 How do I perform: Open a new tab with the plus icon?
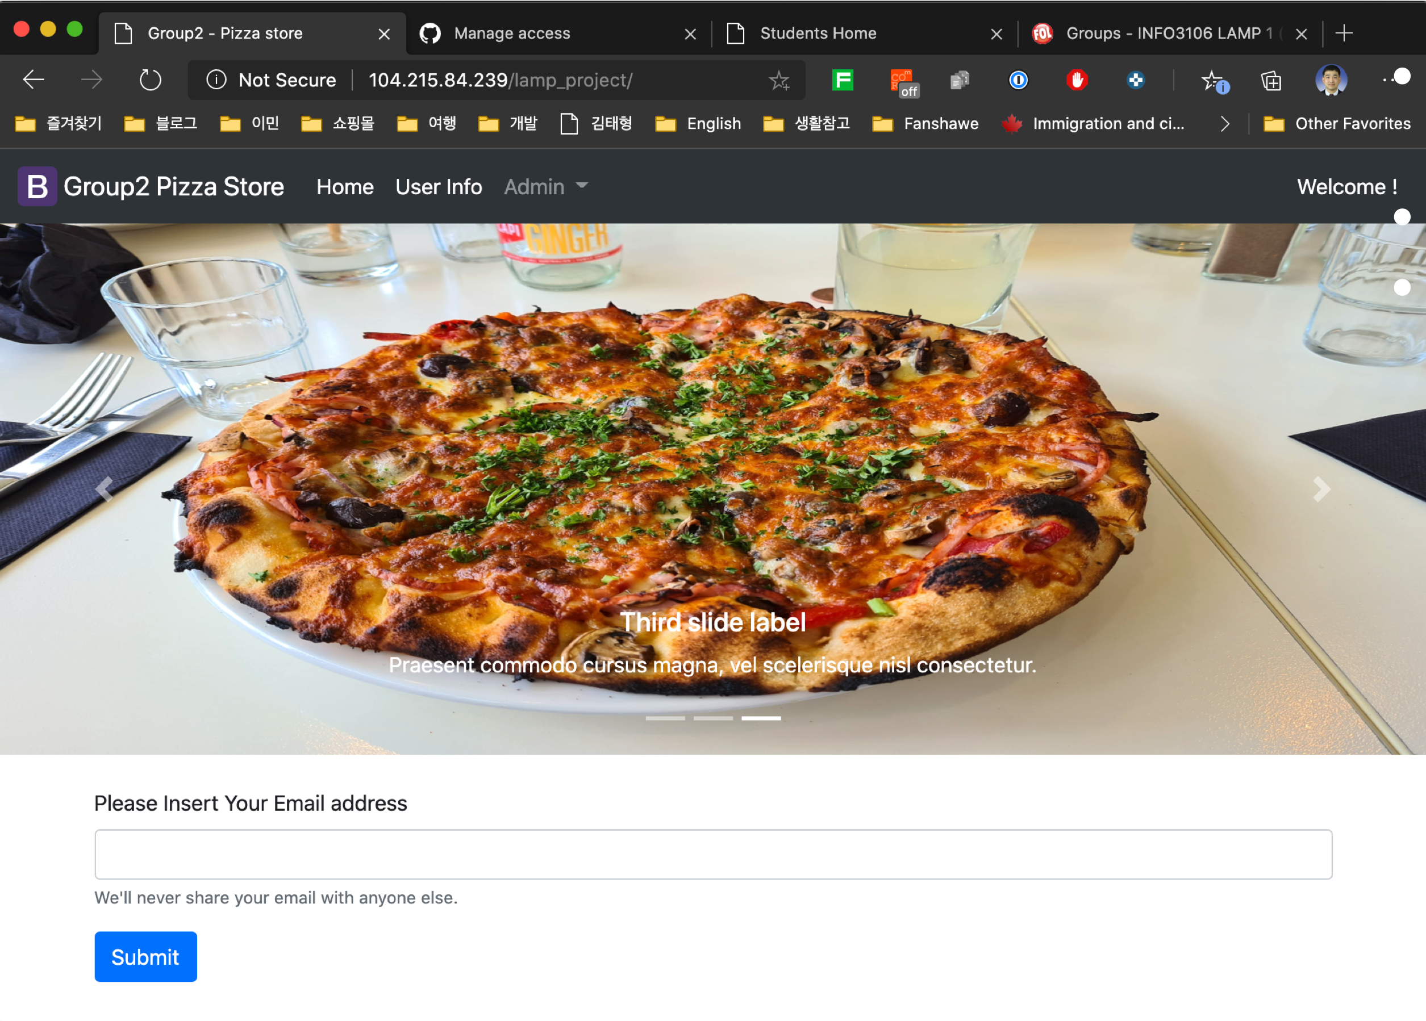pyautogui.click(x=1344, y=33)
